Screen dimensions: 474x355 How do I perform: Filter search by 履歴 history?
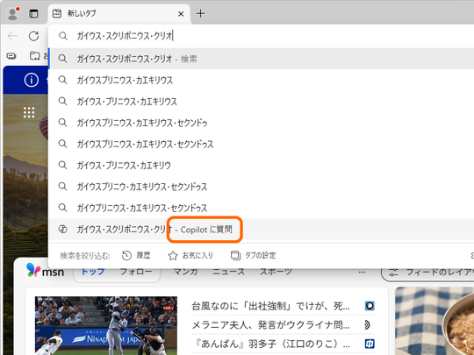tap(136, 255)
